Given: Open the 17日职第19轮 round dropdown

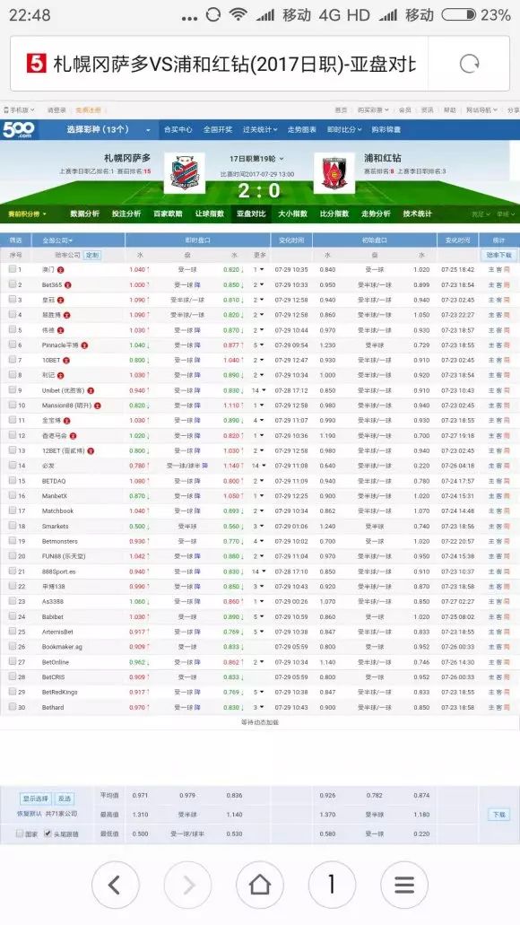Looking at the screenshot, I should [x=256, y=159].
